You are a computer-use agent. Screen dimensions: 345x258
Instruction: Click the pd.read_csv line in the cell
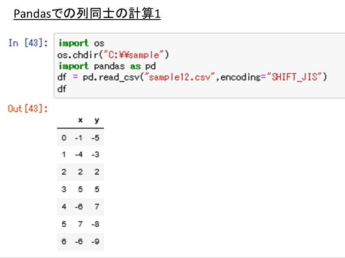click(191, 77)
